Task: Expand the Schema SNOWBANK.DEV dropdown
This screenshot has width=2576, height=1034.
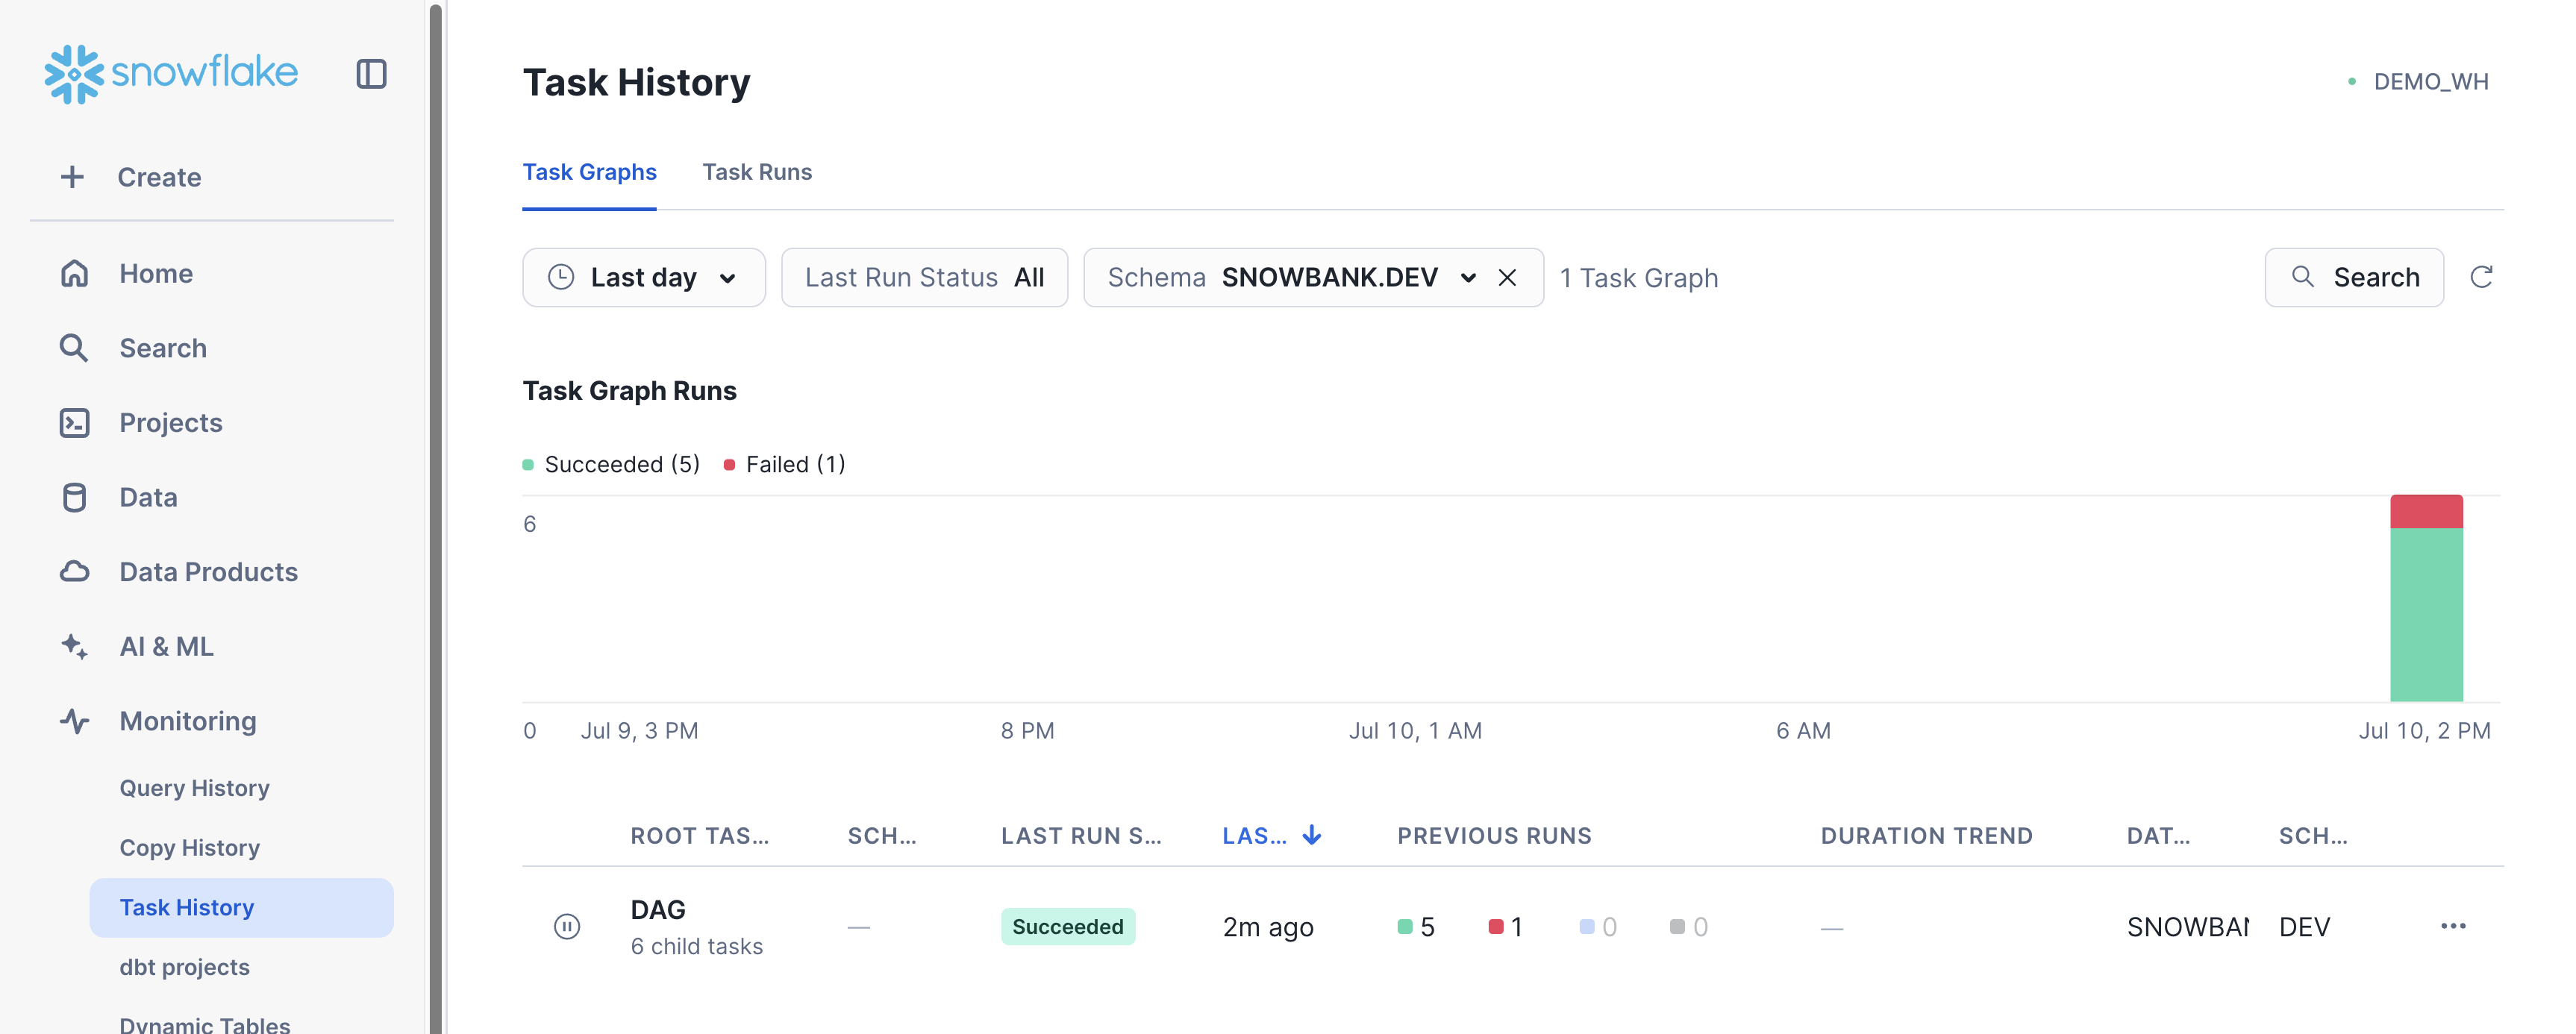Action: (x=1468, y=277)
